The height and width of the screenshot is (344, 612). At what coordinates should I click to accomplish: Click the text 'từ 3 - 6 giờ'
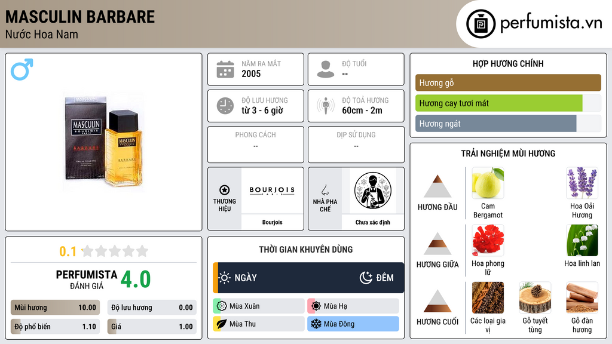tap(262, 110)
